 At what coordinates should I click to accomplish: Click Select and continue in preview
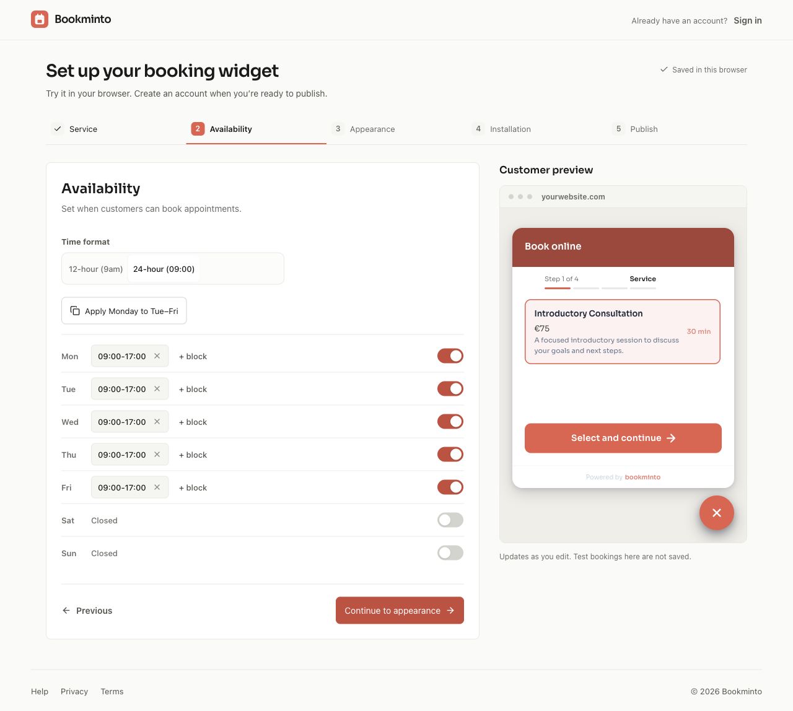click(x=623, y=438)
